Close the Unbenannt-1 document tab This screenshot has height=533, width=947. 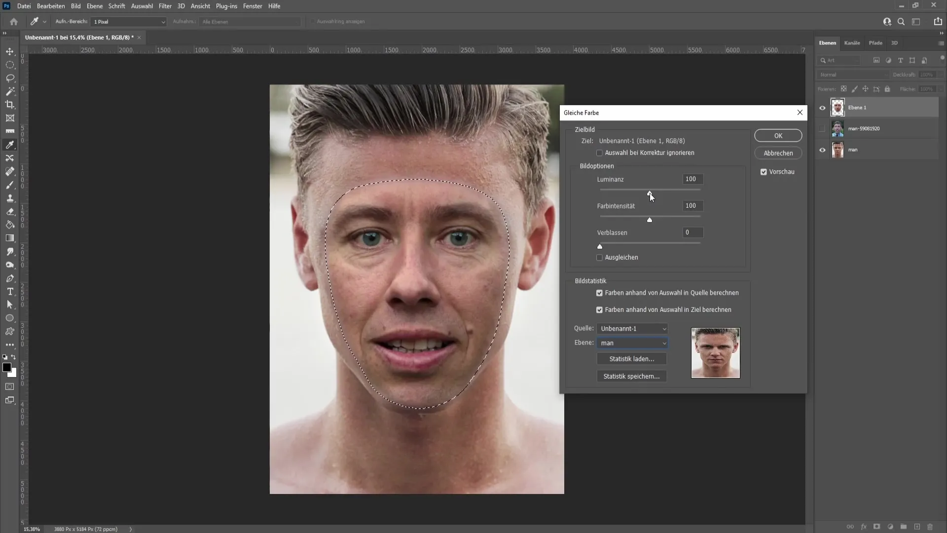[139, 38]
